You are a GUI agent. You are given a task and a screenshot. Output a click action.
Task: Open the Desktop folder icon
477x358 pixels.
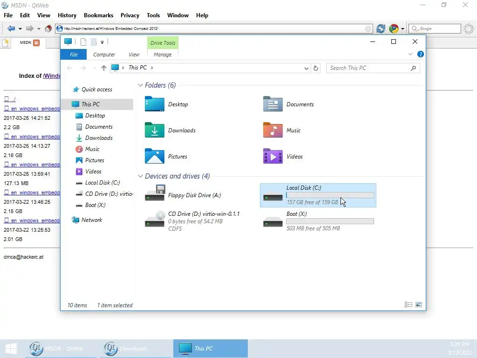click(155, 104)
